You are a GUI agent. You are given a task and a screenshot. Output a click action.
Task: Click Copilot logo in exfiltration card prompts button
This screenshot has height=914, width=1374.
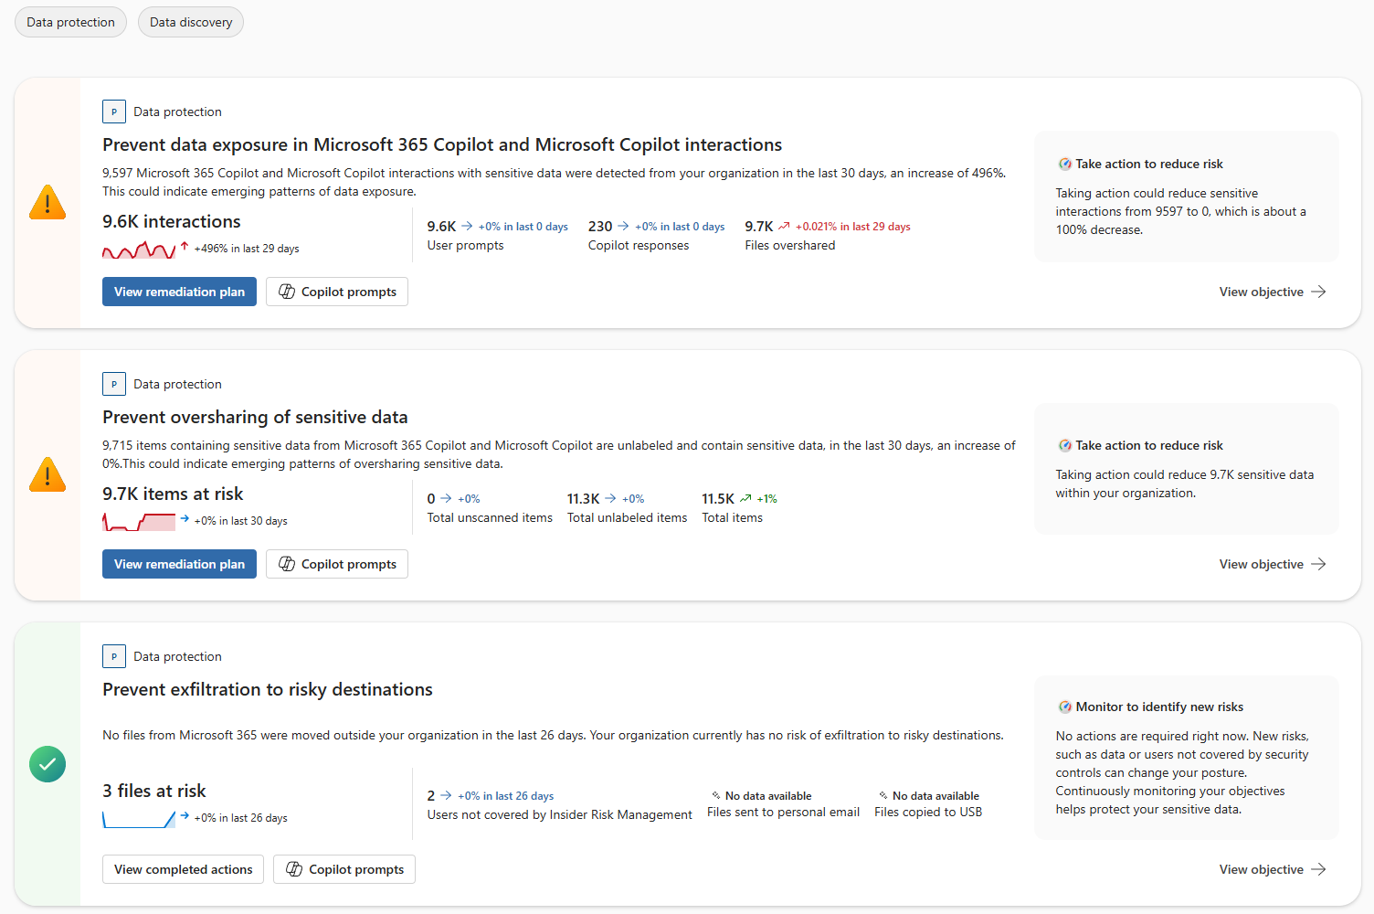coord(294,869)
